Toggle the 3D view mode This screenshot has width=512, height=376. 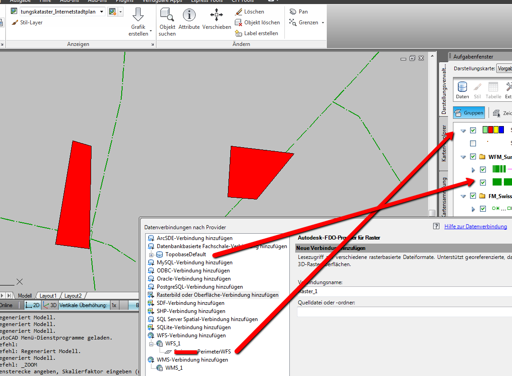click(x=50, y=305)
